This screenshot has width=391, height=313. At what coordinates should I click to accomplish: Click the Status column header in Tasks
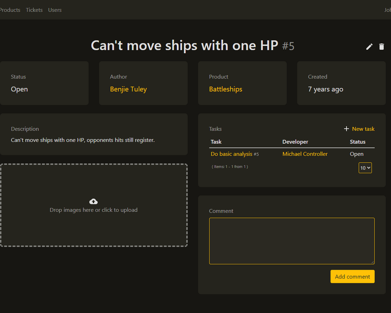pos(358,142)
